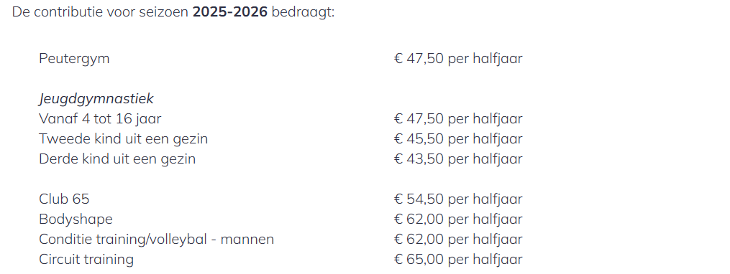Screen dimensions: 730x274
Task: Select the € 54,50 per halfjaar price
Action: click(458, 199)
